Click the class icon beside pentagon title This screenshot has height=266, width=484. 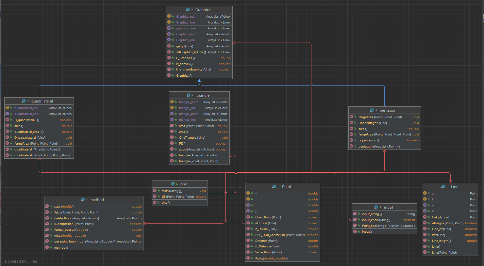372,110
